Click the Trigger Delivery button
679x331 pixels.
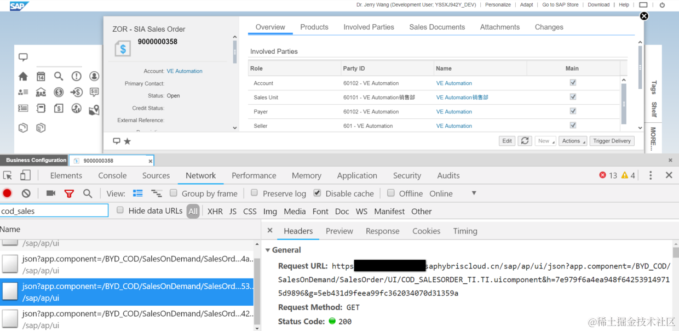point(612,141)
